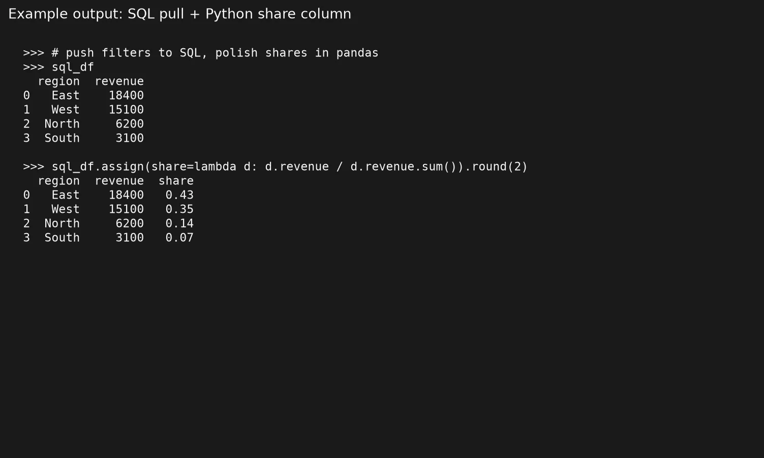
Task: Click East revenue 18400 in the first table
Action: pos(127,95)
